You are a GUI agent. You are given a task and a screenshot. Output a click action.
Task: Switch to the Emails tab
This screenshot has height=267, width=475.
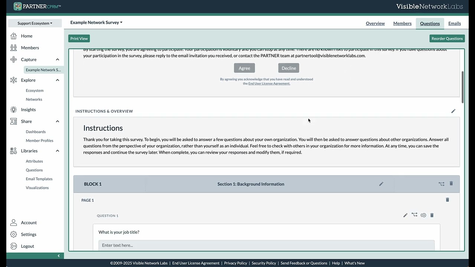tap(455, 23)
